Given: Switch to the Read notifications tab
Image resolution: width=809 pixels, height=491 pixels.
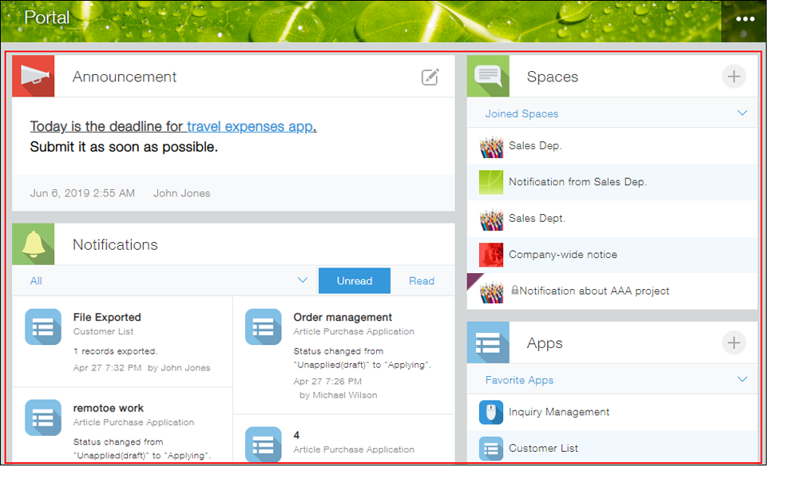Looking at the screenshot, I should pos(422,280).
